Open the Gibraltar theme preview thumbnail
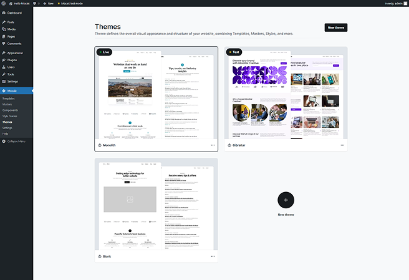 click(x=286, y=93)
